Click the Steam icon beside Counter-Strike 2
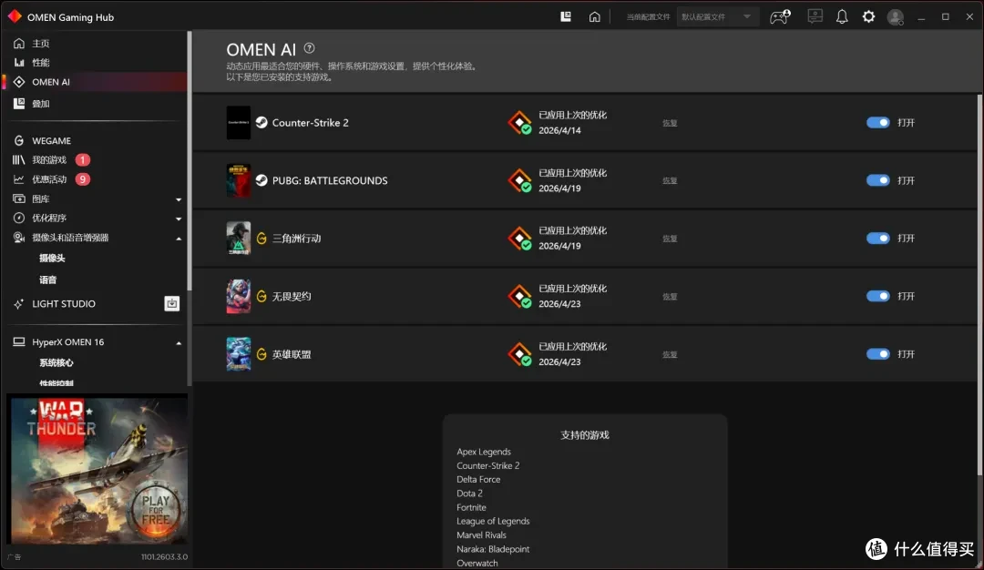The image size is (984, 570). click(261, 122)
